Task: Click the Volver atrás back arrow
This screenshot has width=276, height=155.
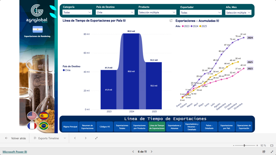Action: click(6, 138)
